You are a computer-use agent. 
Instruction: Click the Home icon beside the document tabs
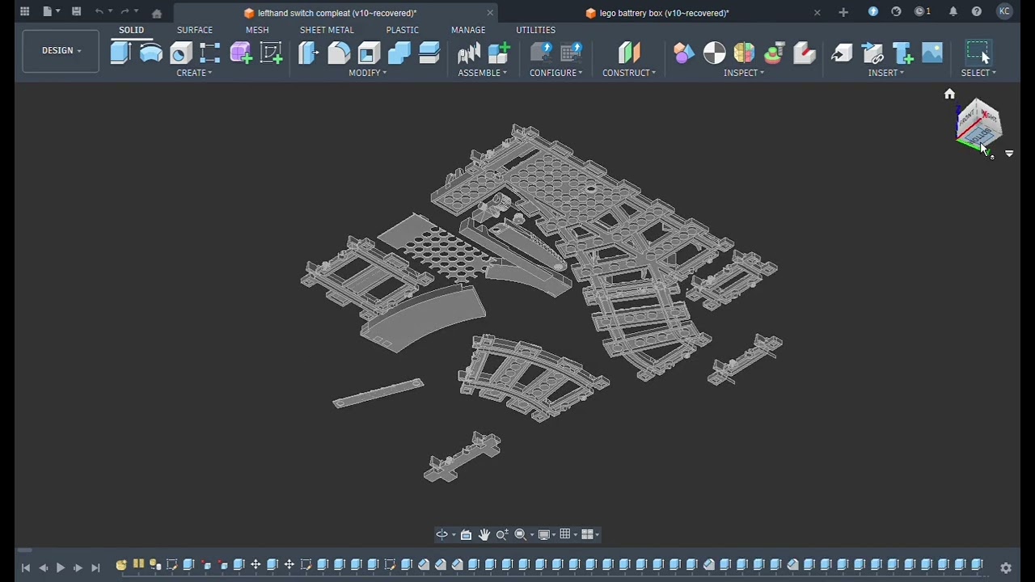pos(157,13)
